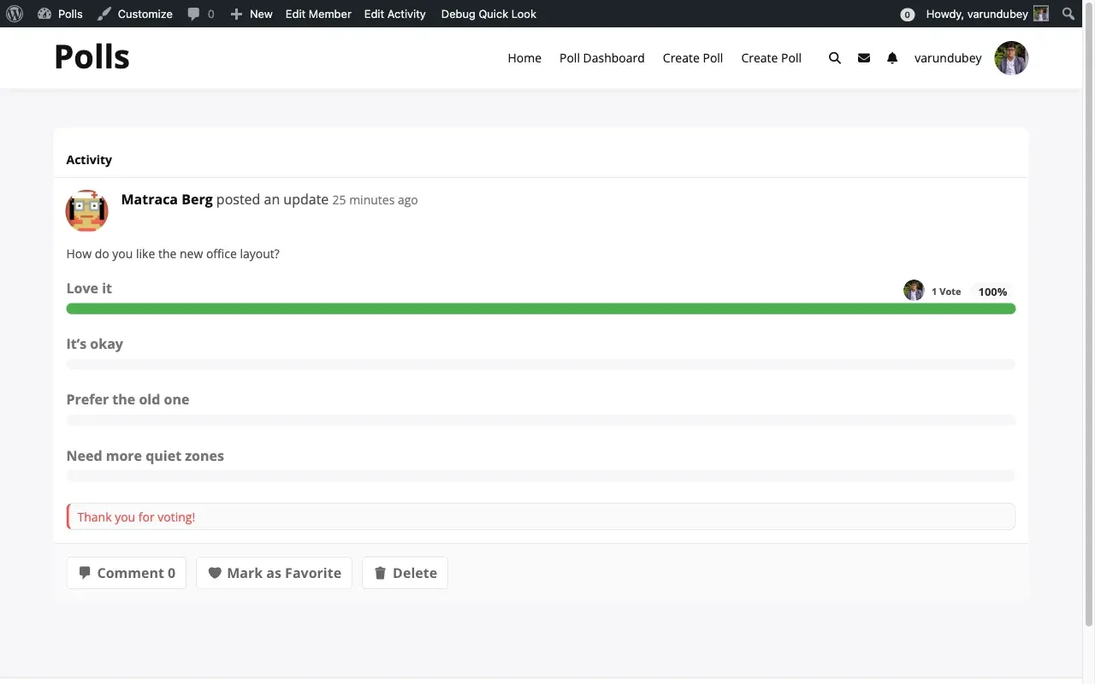Open the header search icon
The height and width of the screenshot is (684, 1095).
(x=835, y=58)
